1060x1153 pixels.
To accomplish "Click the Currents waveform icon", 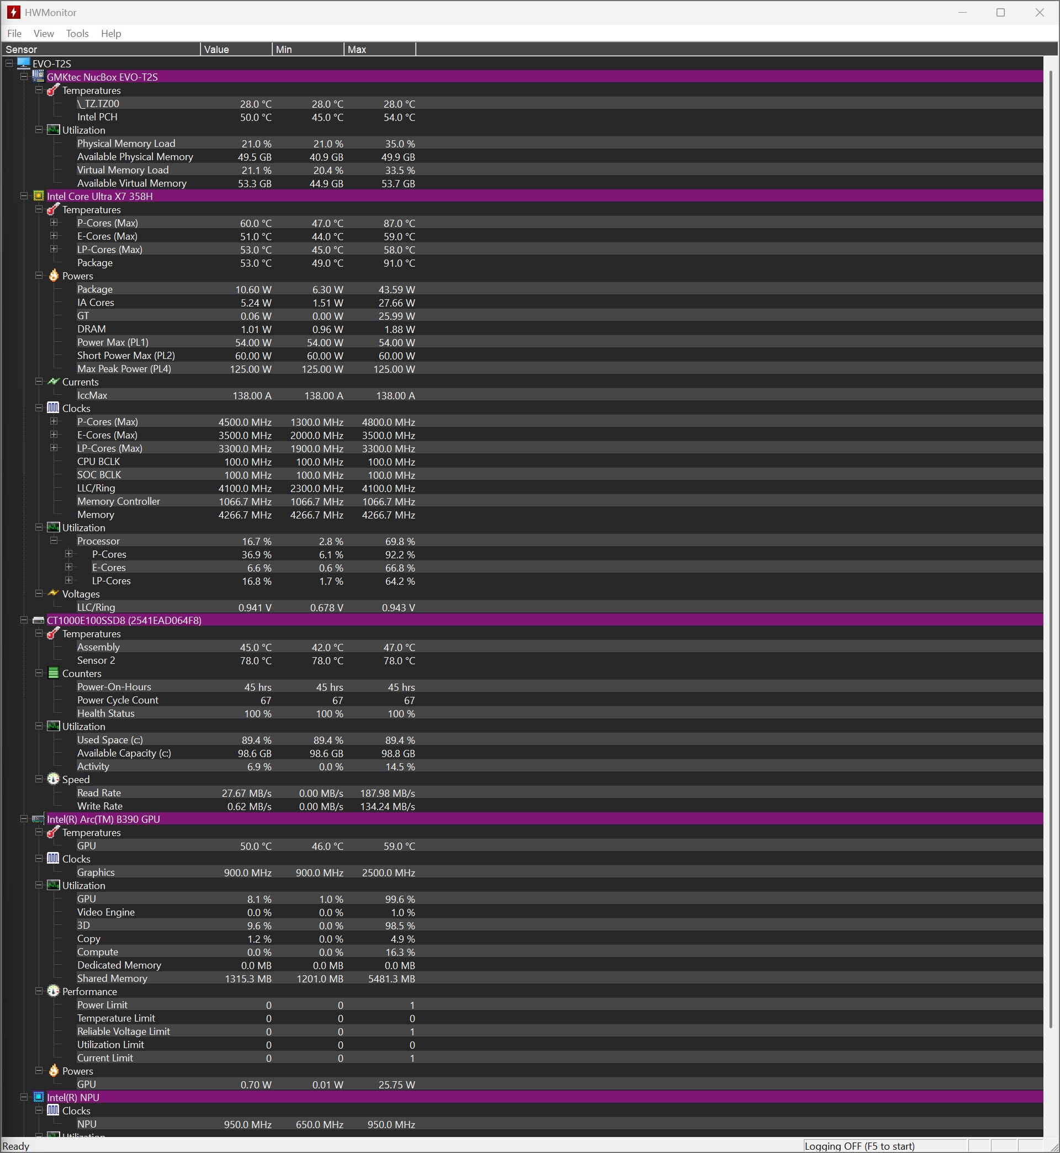I will coord(54,381).
